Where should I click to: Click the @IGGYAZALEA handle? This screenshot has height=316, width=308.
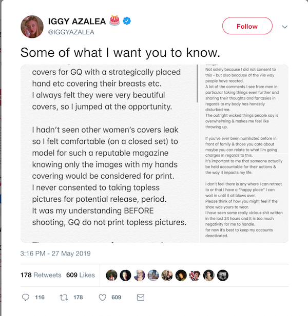click(71, 32)
